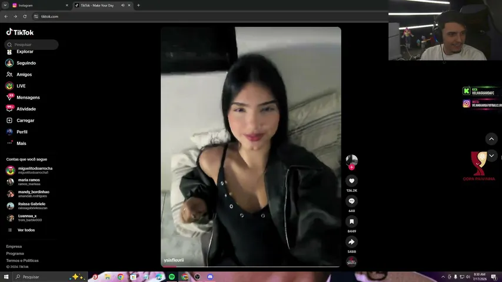Open Termos e Políticas footer link
The image size is (502, 282).
tap(22, 261)
